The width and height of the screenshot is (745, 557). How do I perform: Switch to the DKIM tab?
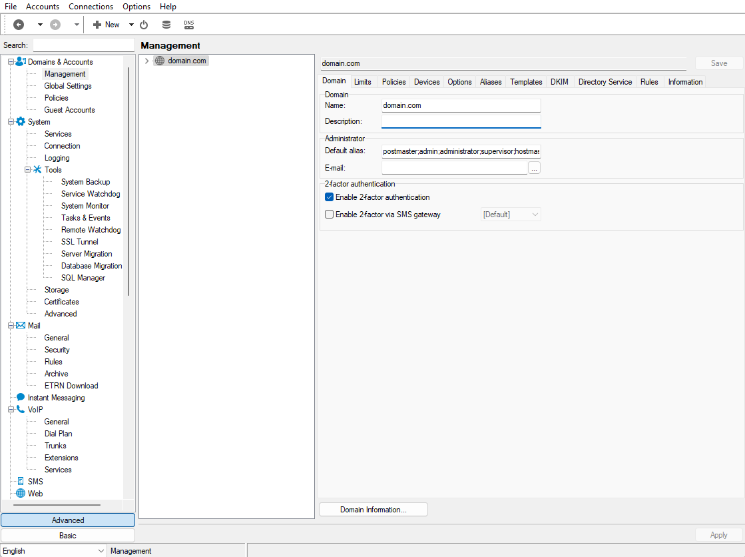tap(559, 82)
